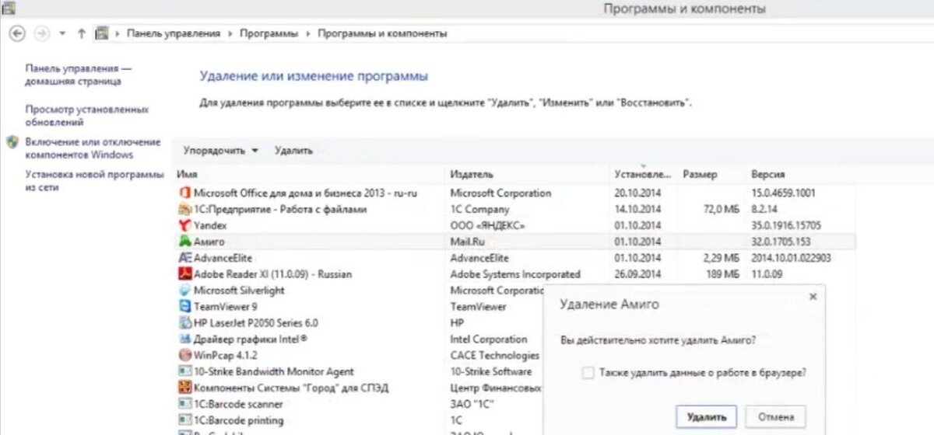Click CACE Technologies publisher cell
The width and height of the screenshot is (934, 435).
(494, 356)
